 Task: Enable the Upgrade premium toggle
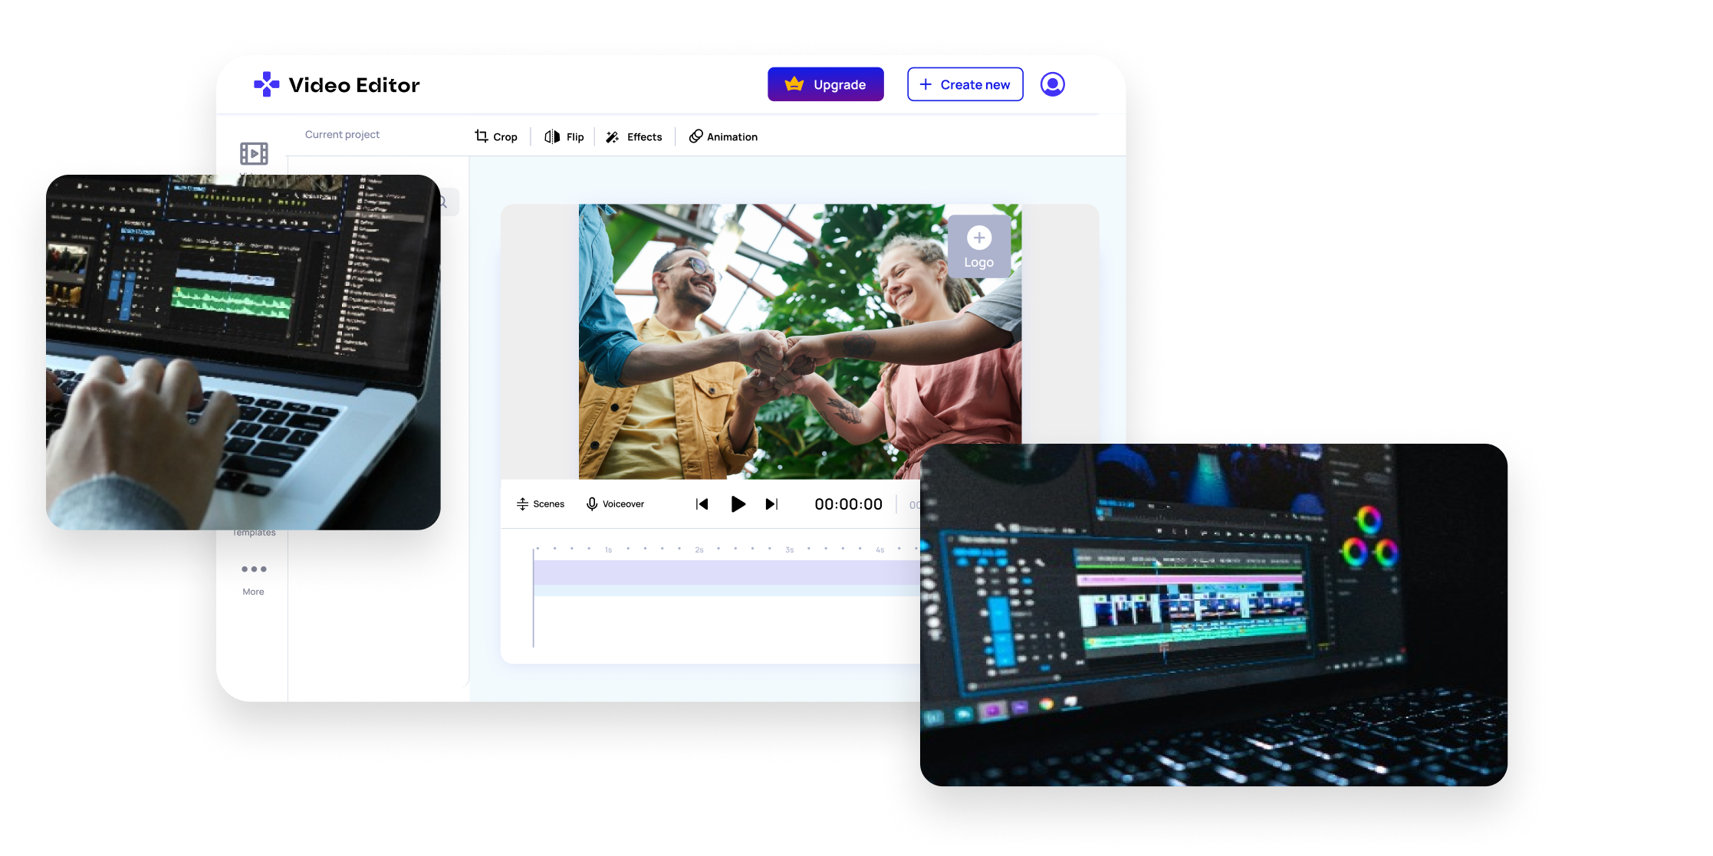825,84
